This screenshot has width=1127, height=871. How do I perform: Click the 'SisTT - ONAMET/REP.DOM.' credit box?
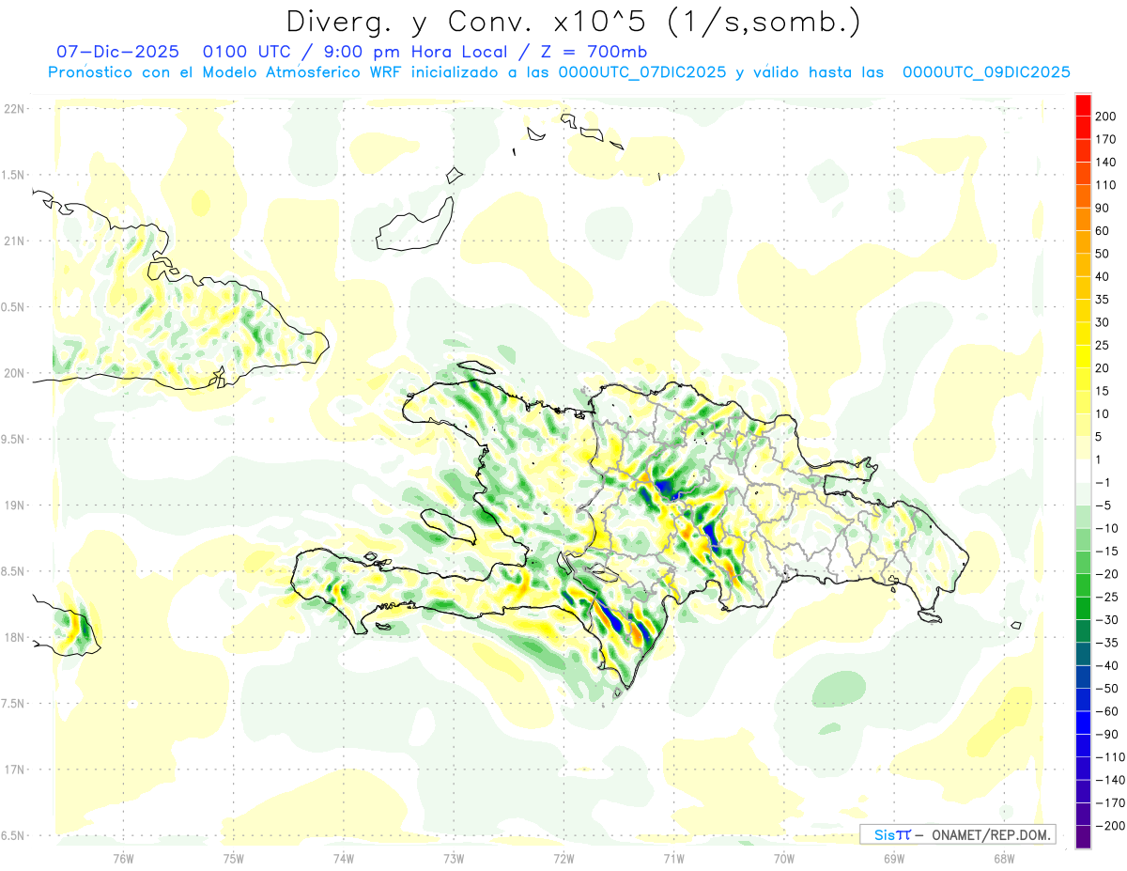click(958, 834)
